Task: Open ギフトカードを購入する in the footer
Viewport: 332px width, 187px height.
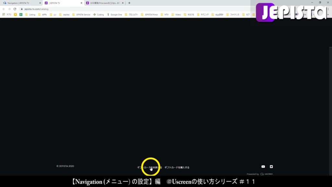Action: 177,167
